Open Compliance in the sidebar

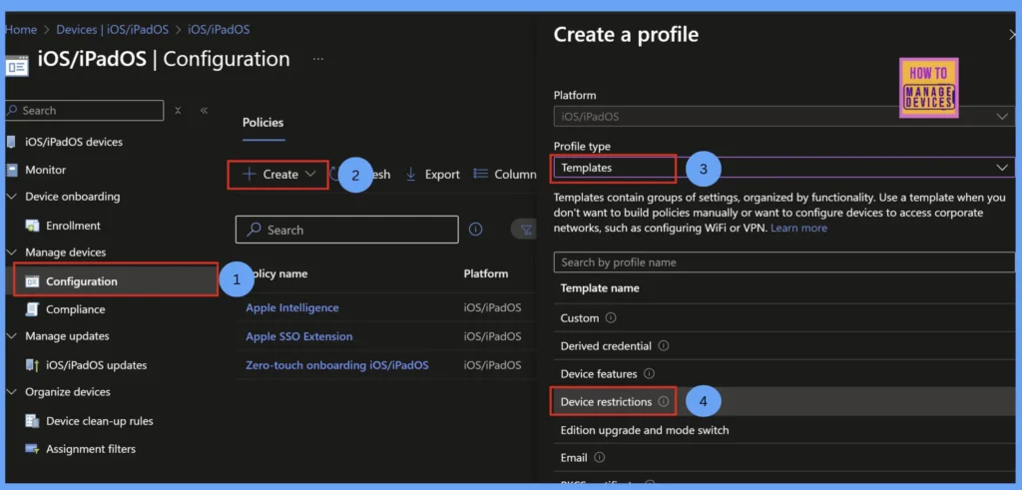click(x=75, y=309)
